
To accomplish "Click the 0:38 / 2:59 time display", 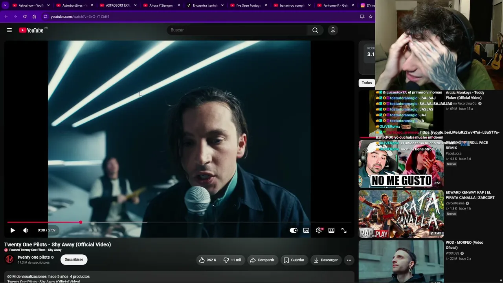I will [46, 230].
